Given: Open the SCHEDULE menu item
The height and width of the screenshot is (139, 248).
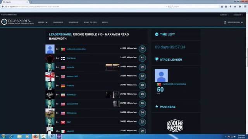Looking at the screenshot, I should (x=73, y=22).
